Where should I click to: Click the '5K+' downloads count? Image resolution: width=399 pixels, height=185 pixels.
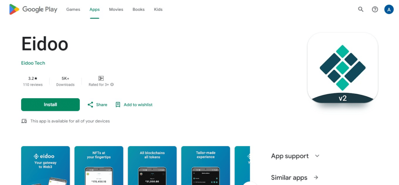coord(65,79)
